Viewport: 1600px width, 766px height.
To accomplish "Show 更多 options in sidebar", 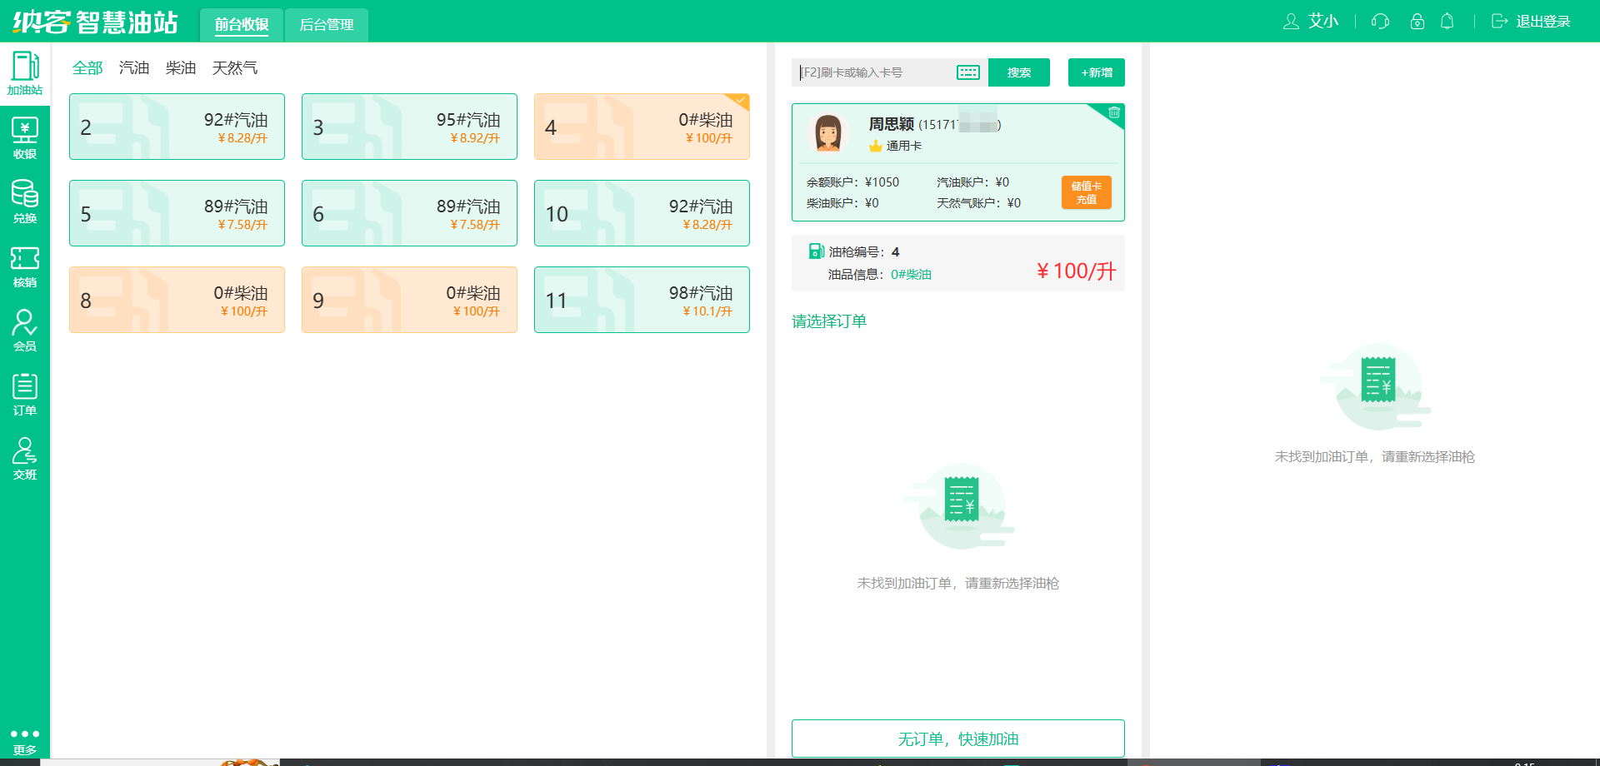I will [25, 742].
